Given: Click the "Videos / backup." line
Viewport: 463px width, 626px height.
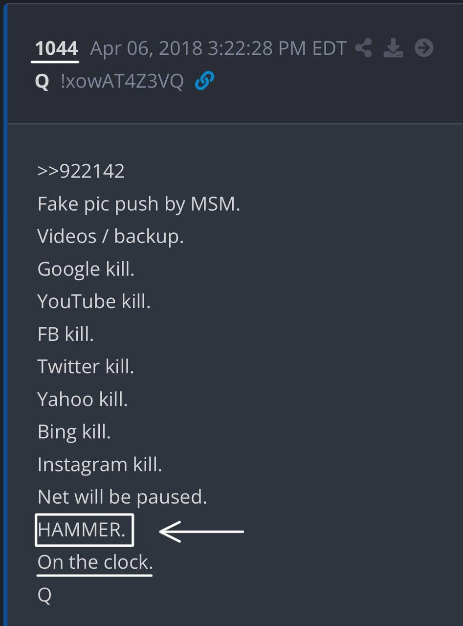Looking at the screenshot, I should pyautogui.click(x=110, y=236).
